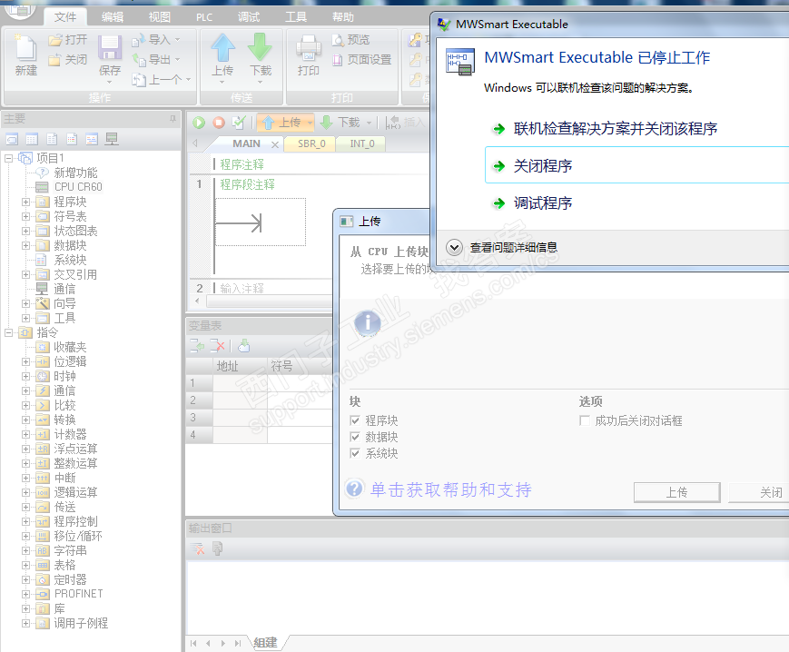Toggle the 程序块 checkbox in 上传 dialog
The image size is (789, 652).
tap(355, 420)
